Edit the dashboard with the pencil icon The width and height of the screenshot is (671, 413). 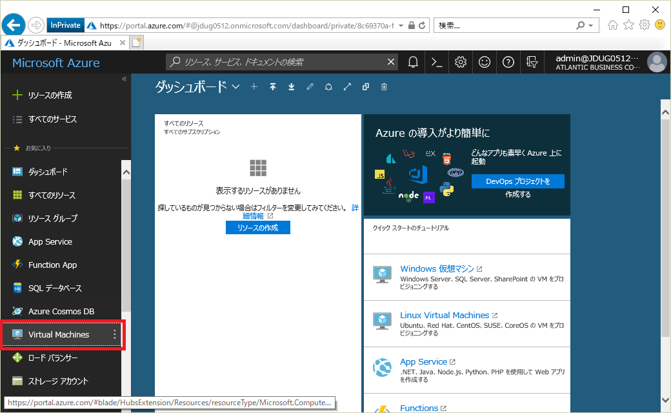[x=310, y=87]
